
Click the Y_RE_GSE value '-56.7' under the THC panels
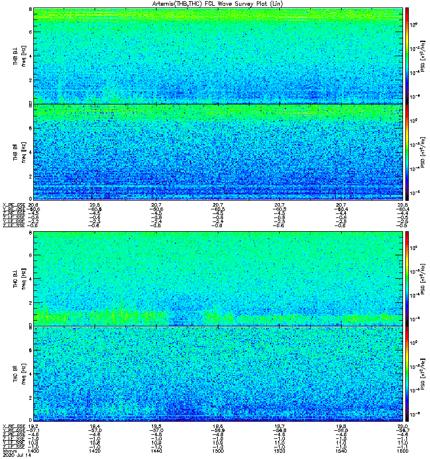coord(402,431)
